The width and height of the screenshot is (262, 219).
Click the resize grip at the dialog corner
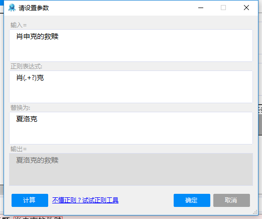pyautogui.click(x=255, y=212)
